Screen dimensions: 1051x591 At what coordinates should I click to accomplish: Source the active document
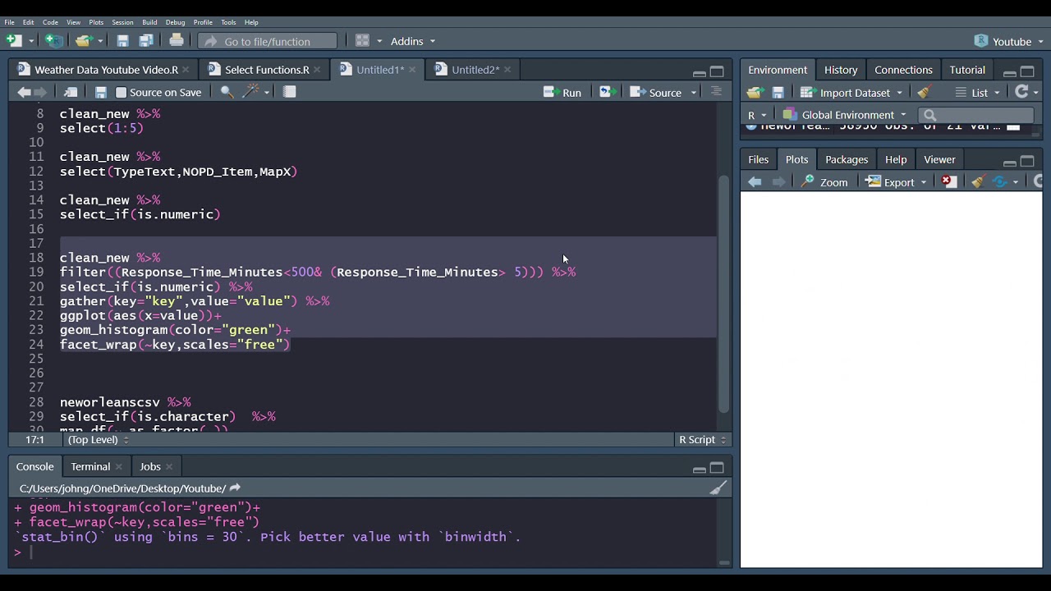(x=656, y=93)
